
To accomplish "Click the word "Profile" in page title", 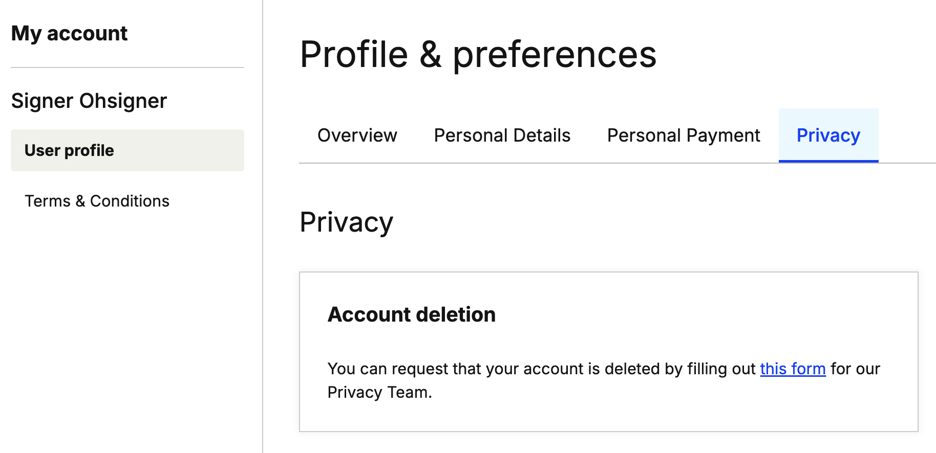I will click(x=354, y=54).
